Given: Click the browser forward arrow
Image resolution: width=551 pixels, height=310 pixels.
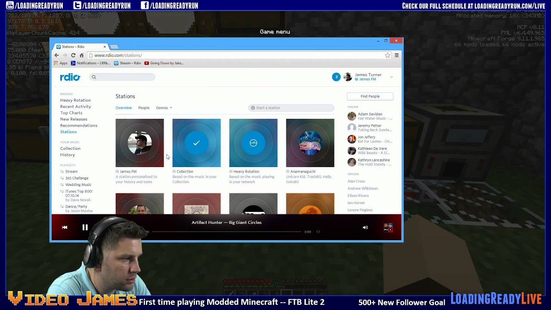Looking at the screenshot, I should coord(65,55).
